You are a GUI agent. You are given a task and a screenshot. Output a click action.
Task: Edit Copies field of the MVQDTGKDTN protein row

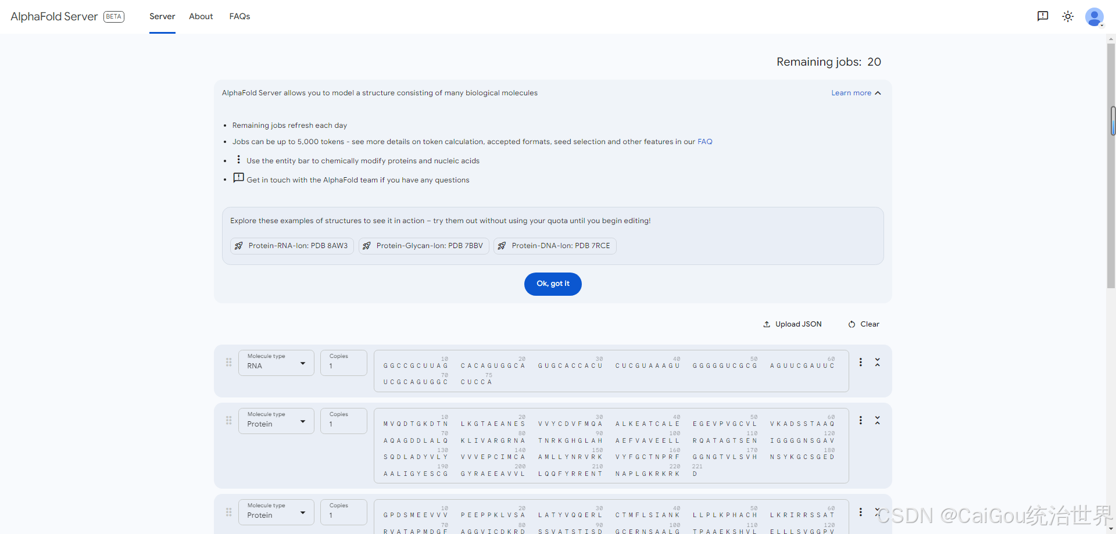(x=344, y=421)
